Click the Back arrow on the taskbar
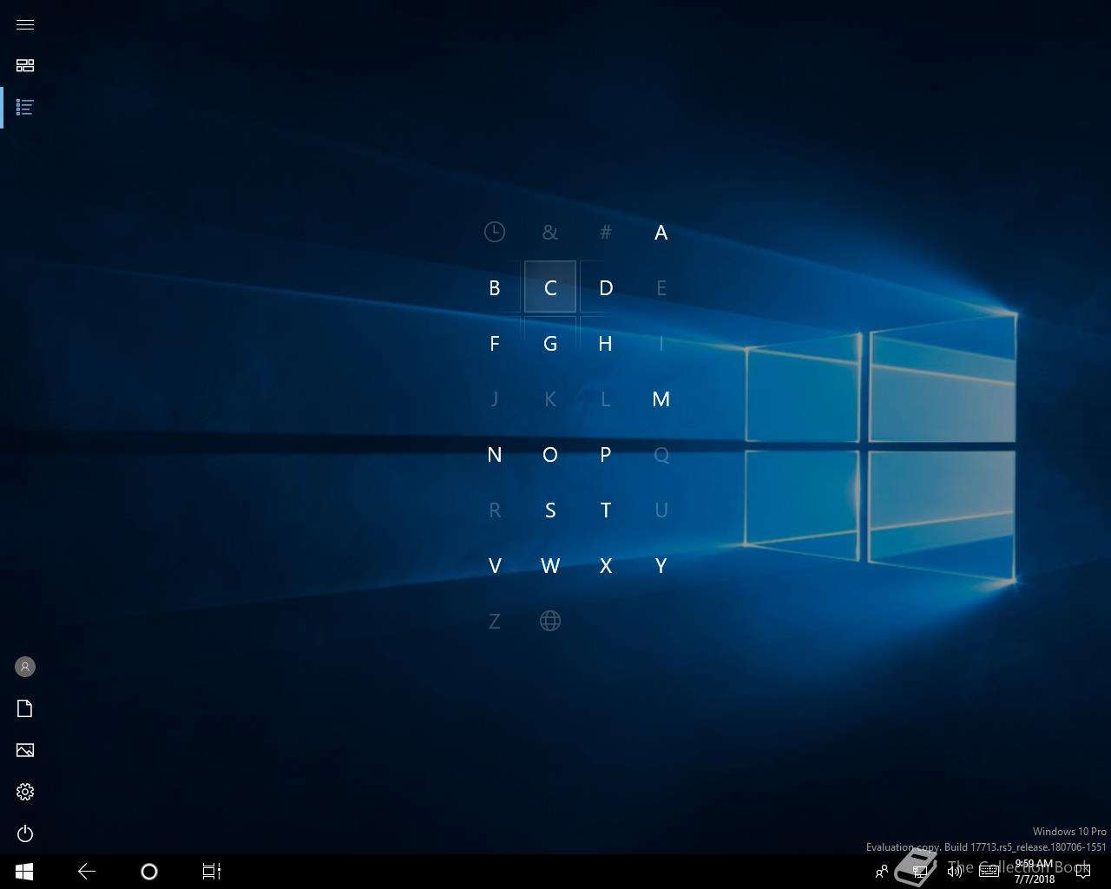The width and height of the screenshot is (1111, 889). pyautogui.click(x=87, y=872)
